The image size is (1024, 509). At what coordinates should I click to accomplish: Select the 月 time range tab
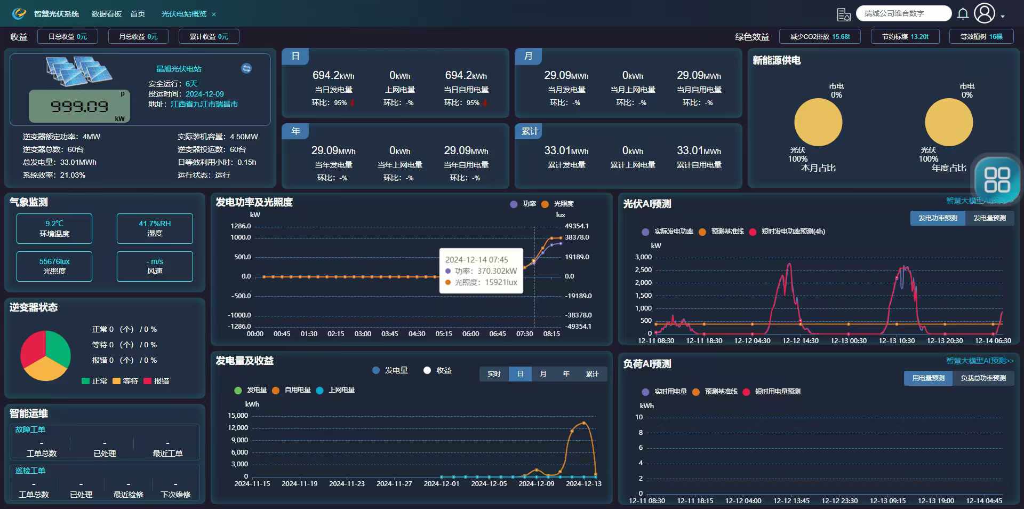(x=543, y=374)
